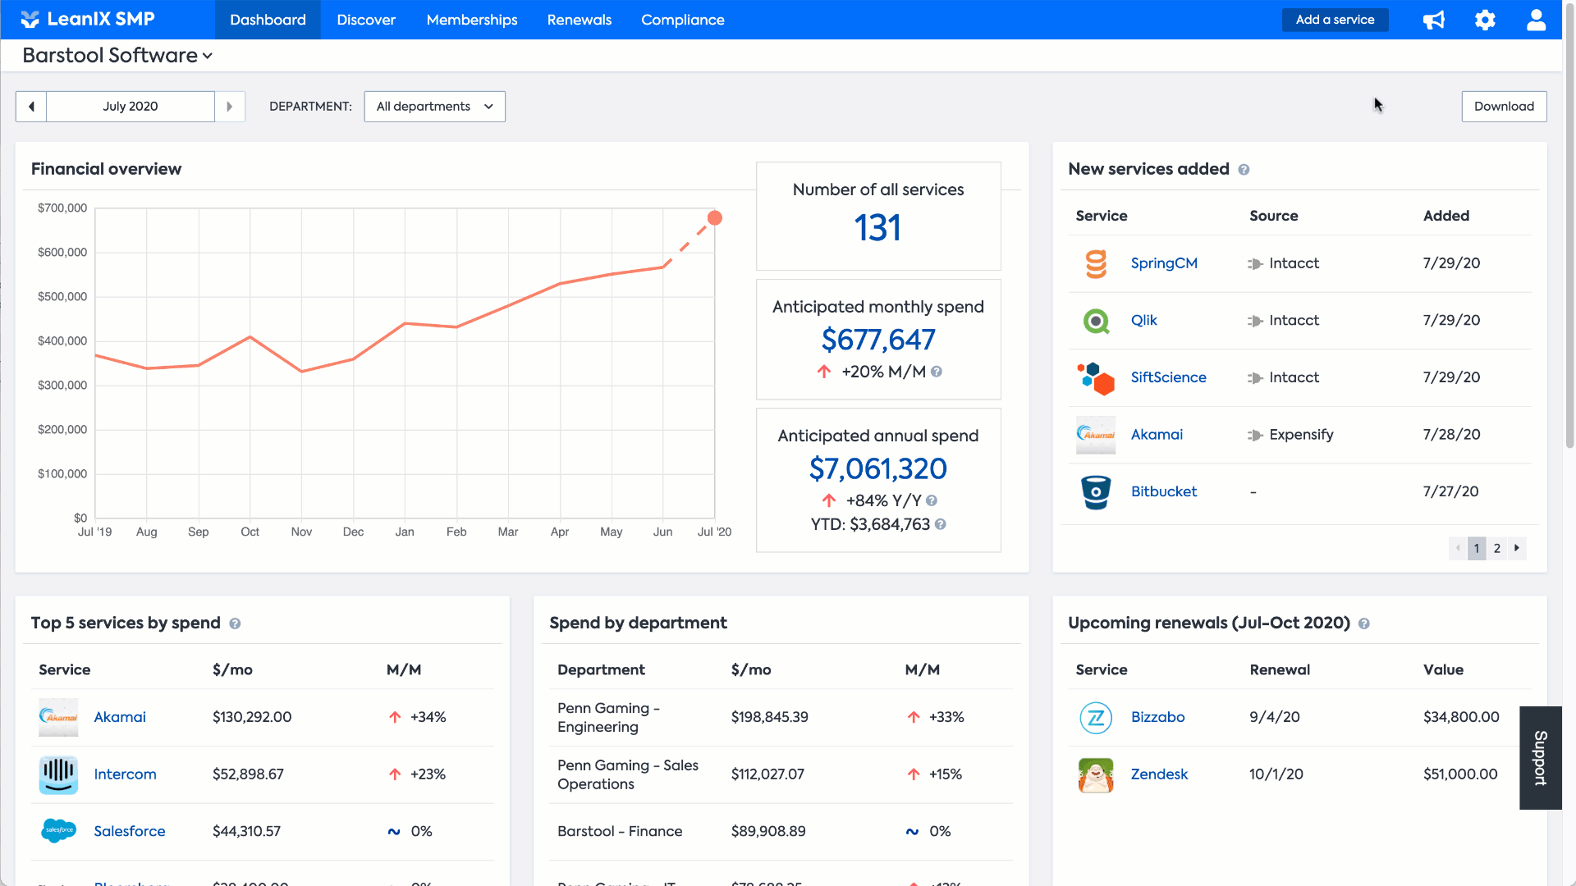Open the SiftScience service link
Image resolution: width=1576 pixels, height=886 pixels.
tap(1169, 377)
